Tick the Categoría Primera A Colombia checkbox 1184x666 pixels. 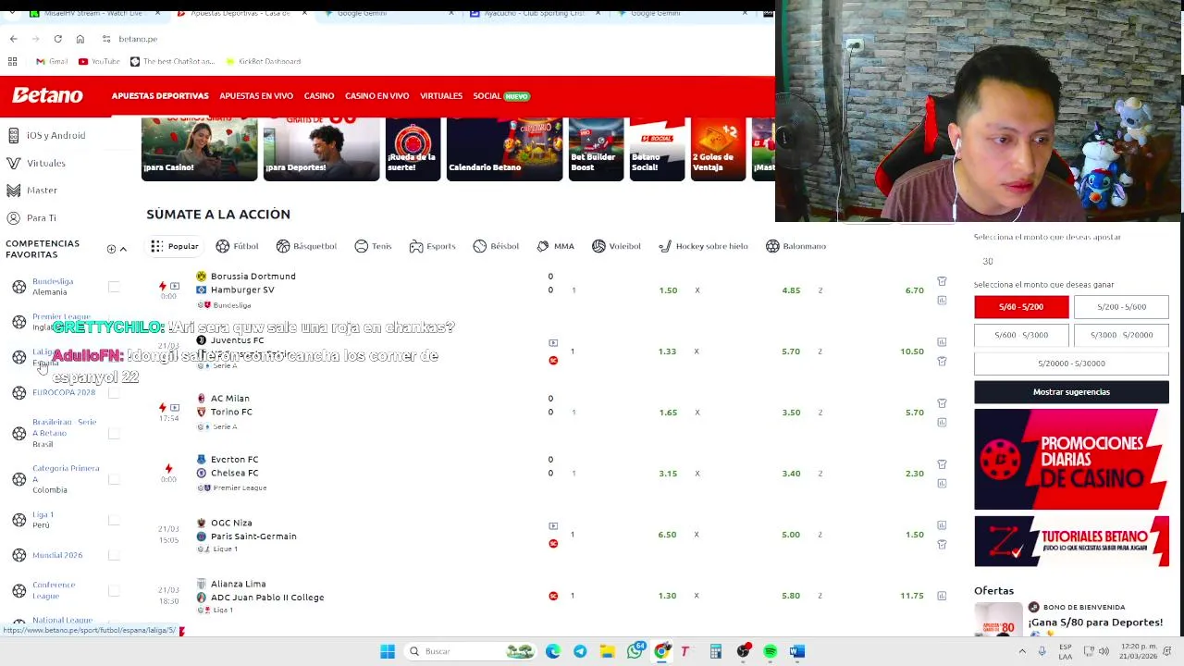(x=114, y=479)
